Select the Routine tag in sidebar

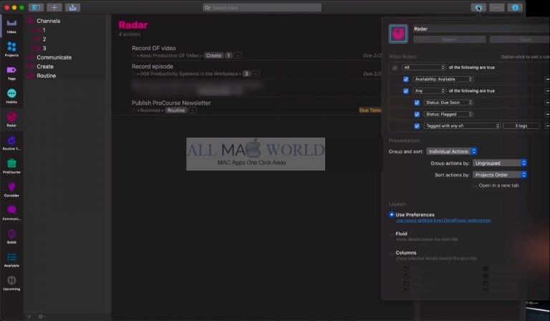pyautogui.click(x=46, y=76)
